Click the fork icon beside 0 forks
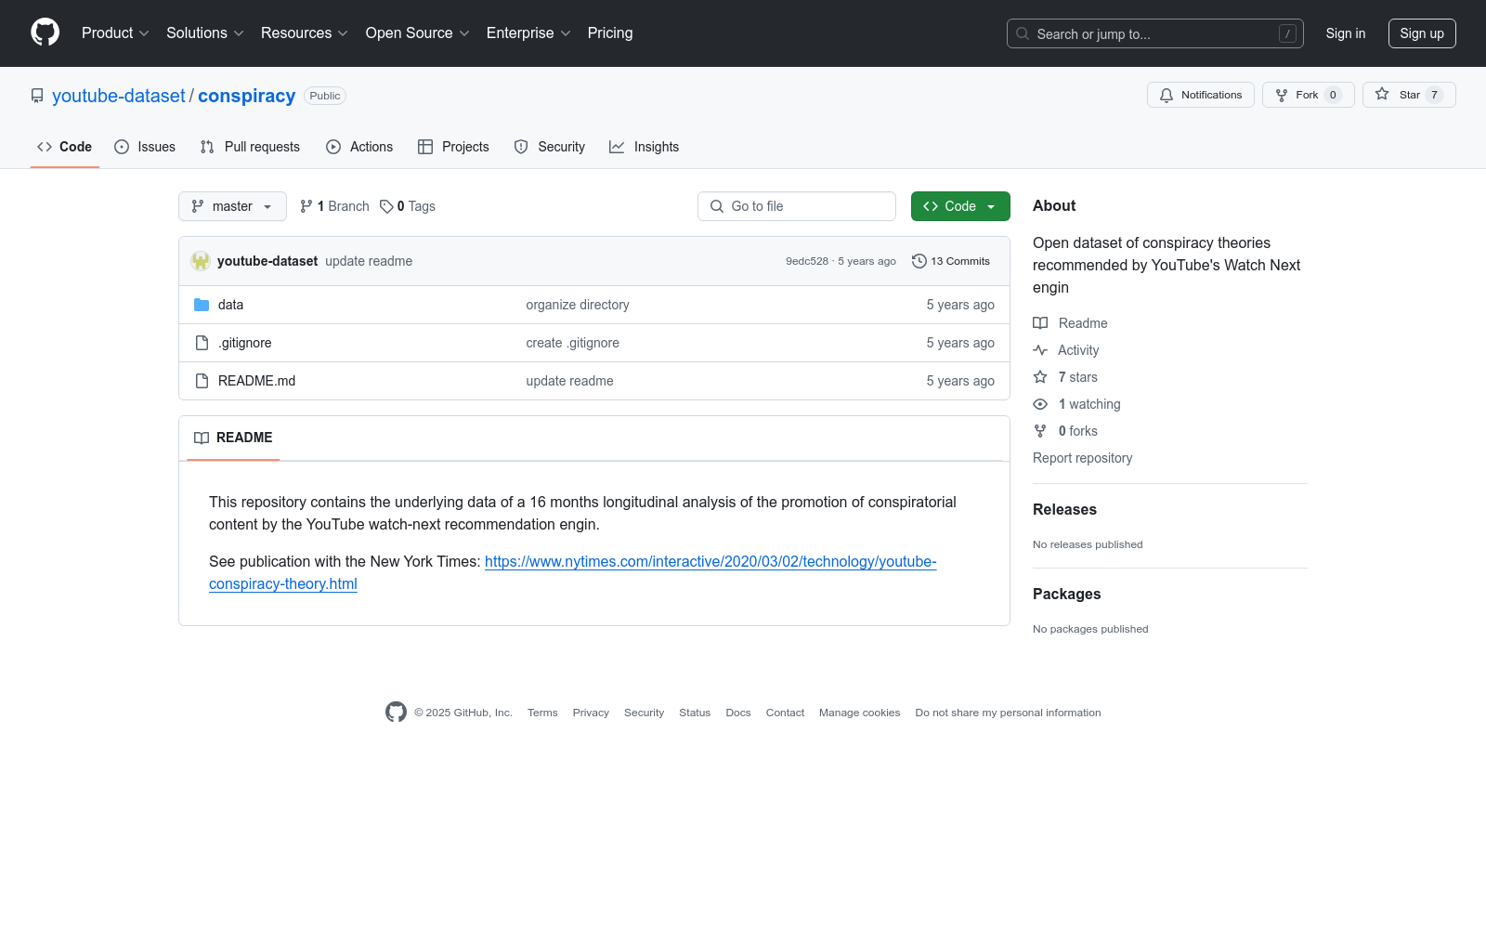The width and height of the screenshot is (1486, 929). click(x=1040, y=431)
